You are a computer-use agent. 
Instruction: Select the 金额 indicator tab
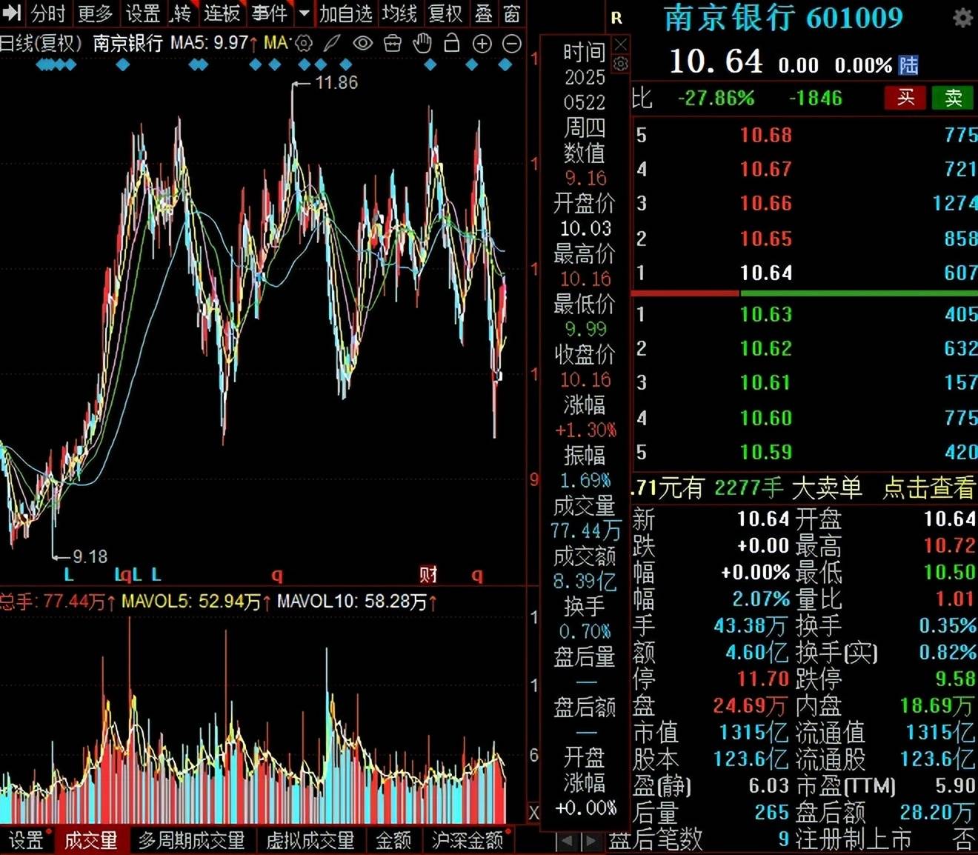click(393, 840)
